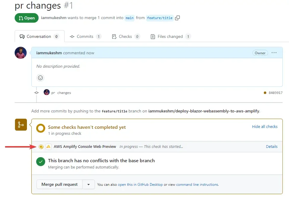Open the comment options kebab menu
Screen dimensions: 289x198
coord(274,53)
